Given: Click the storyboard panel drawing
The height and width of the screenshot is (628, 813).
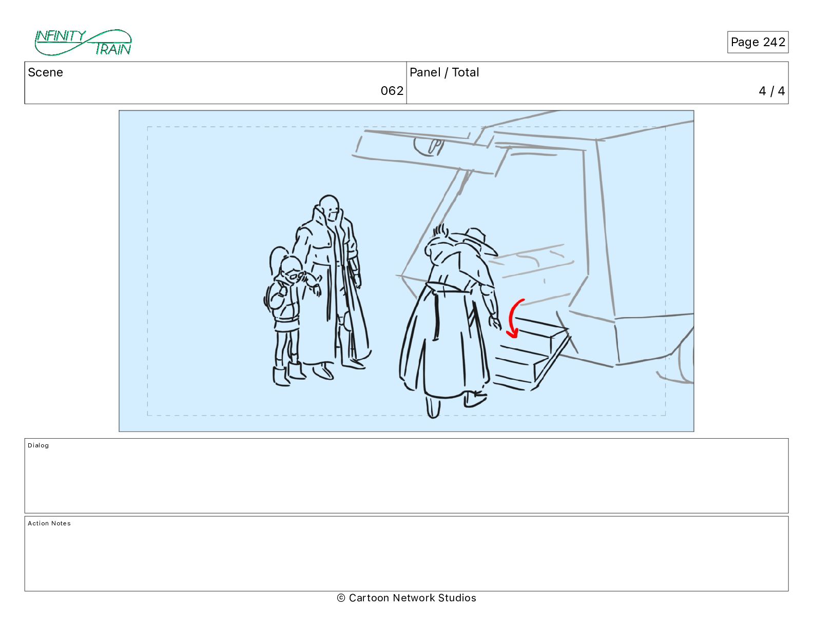Looking at the screenshot, I should 407,271.
